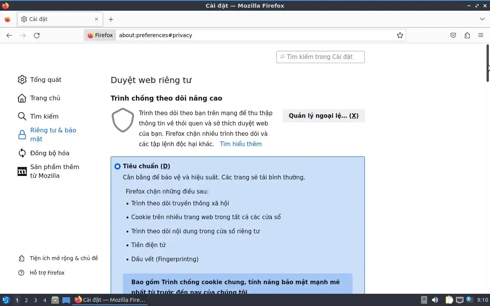Image resolution: width=490 pixels, height=306 pixels.
Task: Follow the Tìm hiểu thêm link
Action: tap(241, 144)
